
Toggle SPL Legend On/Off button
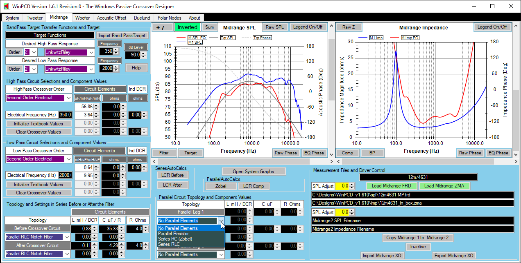click(x=308, y=27)
